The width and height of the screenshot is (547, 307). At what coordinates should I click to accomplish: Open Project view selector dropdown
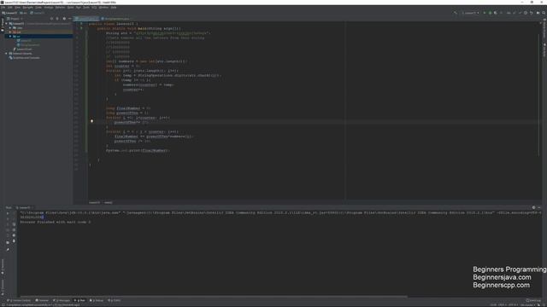point(15,19)
